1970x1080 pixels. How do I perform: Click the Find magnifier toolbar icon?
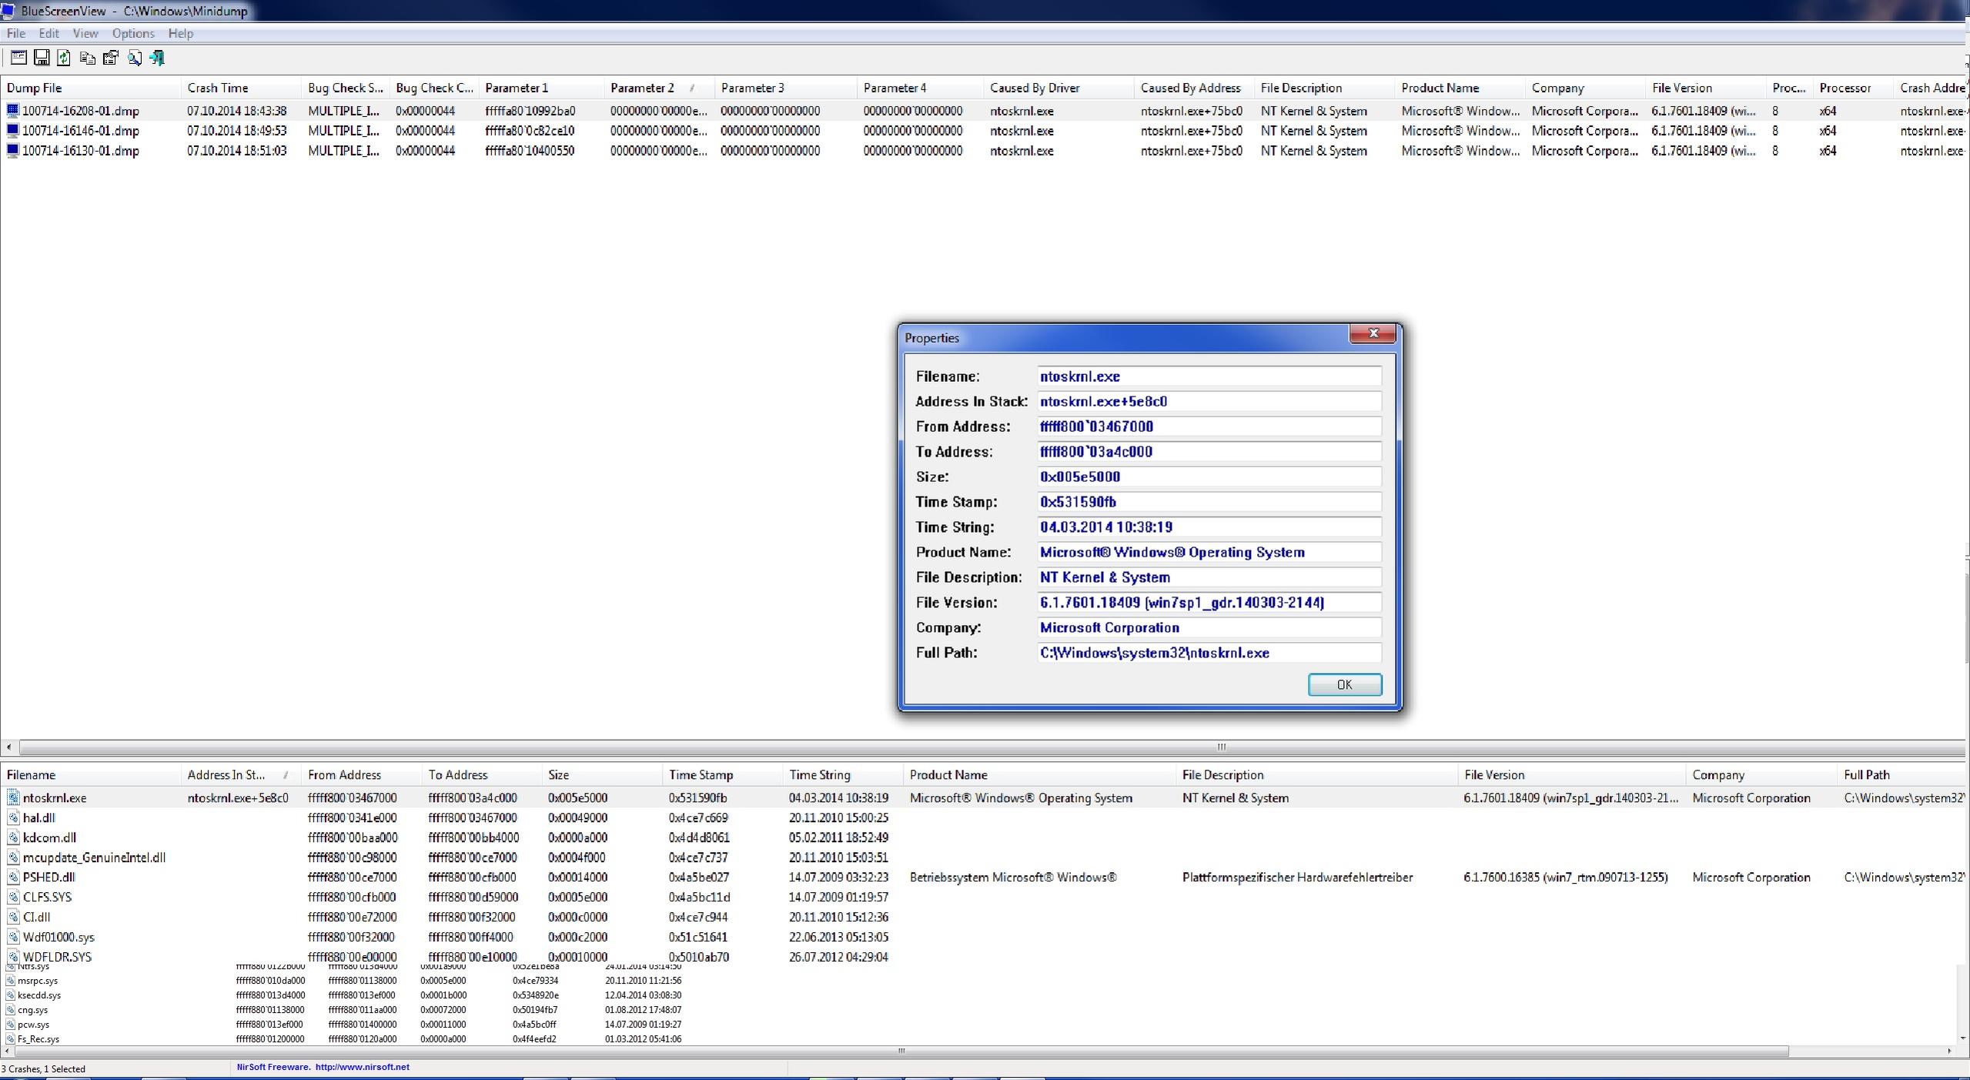pos(134,58)
